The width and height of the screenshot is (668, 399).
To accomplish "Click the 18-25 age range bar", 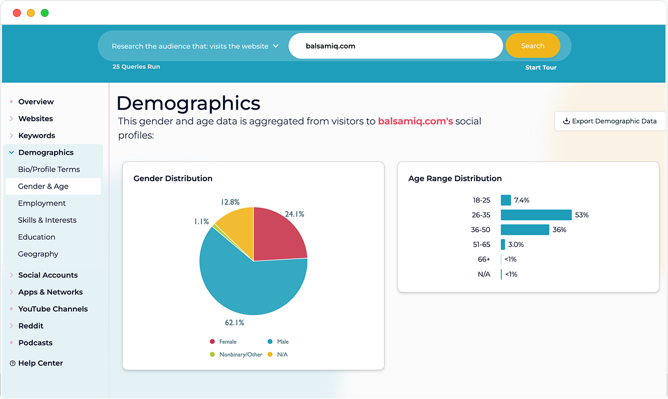I will coord(506,200).
